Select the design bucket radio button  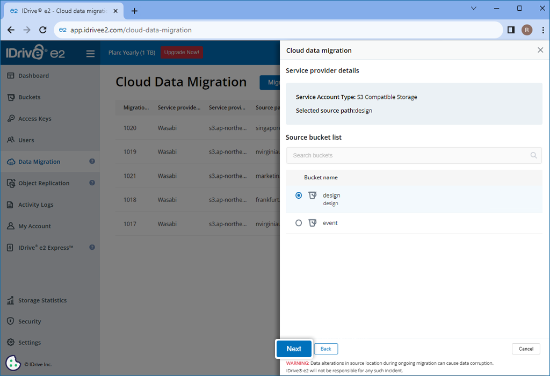[299, 196]
